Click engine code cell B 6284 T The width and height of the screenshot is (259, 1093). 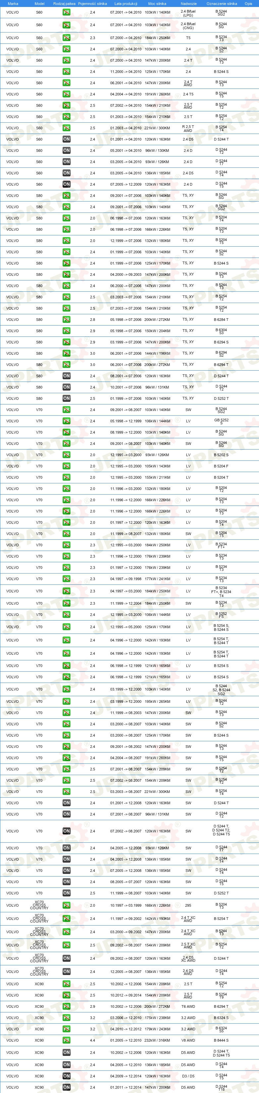(221, 320)
